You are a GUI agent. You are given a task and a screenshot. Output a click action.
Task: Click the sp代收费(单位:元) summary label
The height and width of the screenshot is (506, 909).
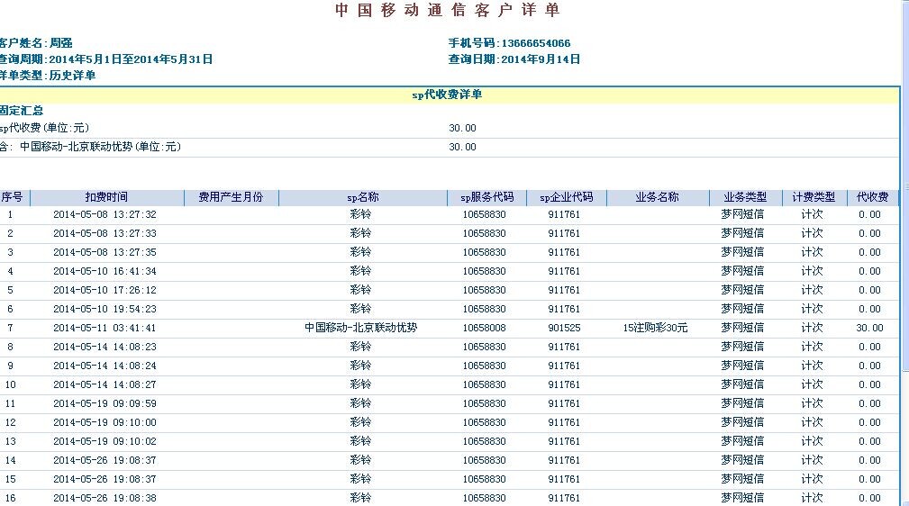pyautogui.click(x=44, y=128)
